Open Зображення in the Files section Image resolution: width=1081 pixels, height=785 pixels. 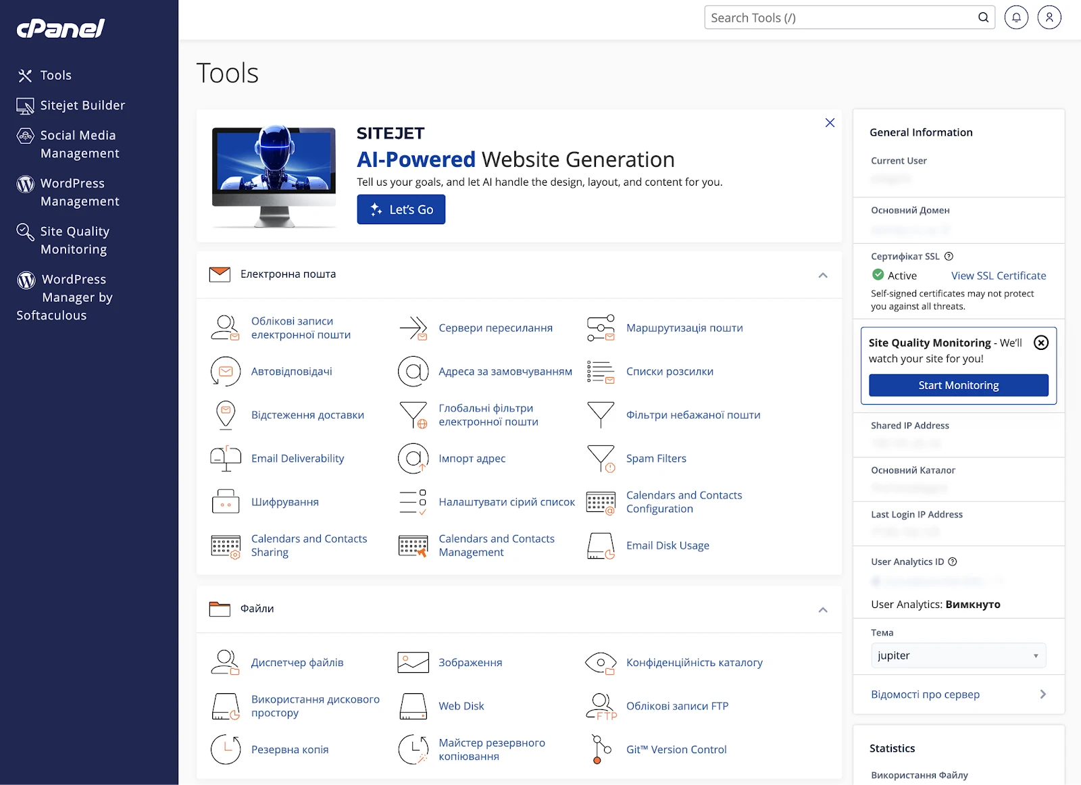coord(470,662)
